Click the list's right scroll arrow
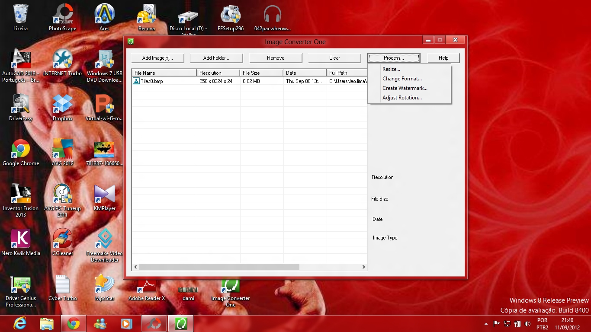The image size is (591, 332). tap(364, 267)
